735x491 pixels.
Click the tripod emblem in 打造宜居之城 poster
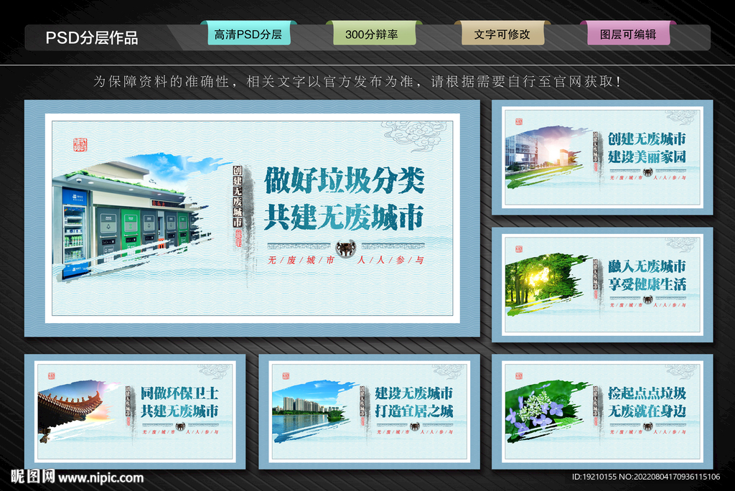click(414, 426)
